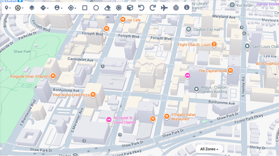Screen dimensions: 279x156
Task: Click the Saint Louis Club text label
Action: (265, 47)
